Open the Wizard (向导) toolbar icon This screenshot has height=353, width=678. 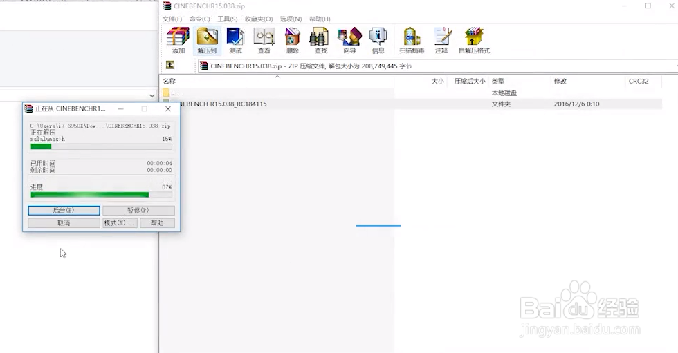[x=349, y=40]
